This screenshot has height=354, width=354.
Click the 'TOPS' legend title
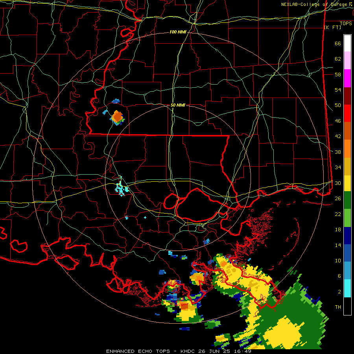point(346,24)
